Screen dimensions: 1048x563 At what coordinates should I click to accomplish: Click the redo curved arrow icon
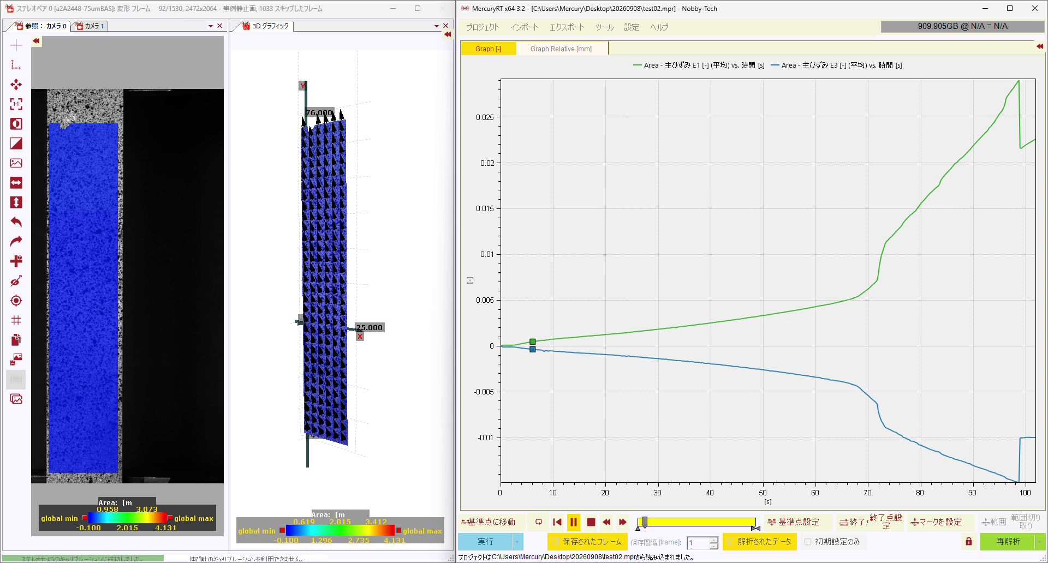[16, 242]
